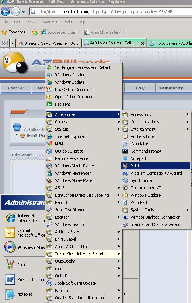192x303 pixels.
Task: Expand the Web Slice Gallery dropdown
Action: click(124, 32)
